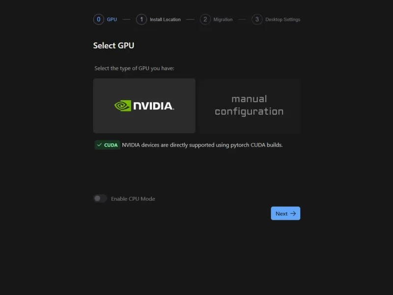This screenshot has height=295, width=393.
Task: Open the Desktop Settings step
Action: tap(283, 19)
